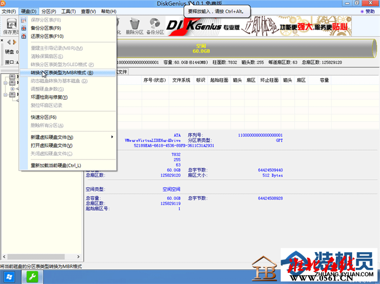Click the 空闲空间 space type value
The height and width of the screenshot is (284, 380).
coord(171,189)
